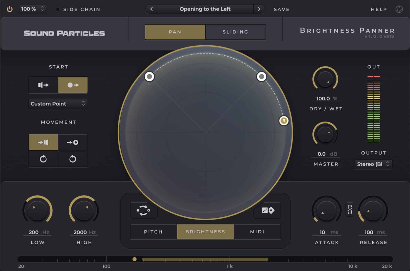
Task: Toggle the attack/release link icon
Action: click(x=350, y=210)
